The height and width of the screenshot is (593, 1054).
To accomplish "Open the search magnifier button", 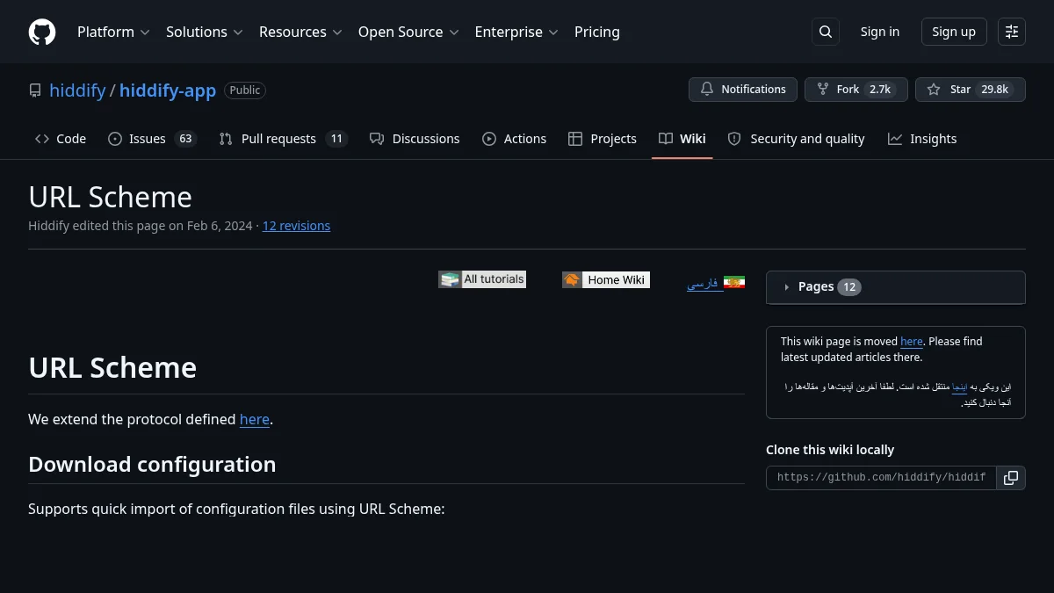I will [x=826, y=32].
